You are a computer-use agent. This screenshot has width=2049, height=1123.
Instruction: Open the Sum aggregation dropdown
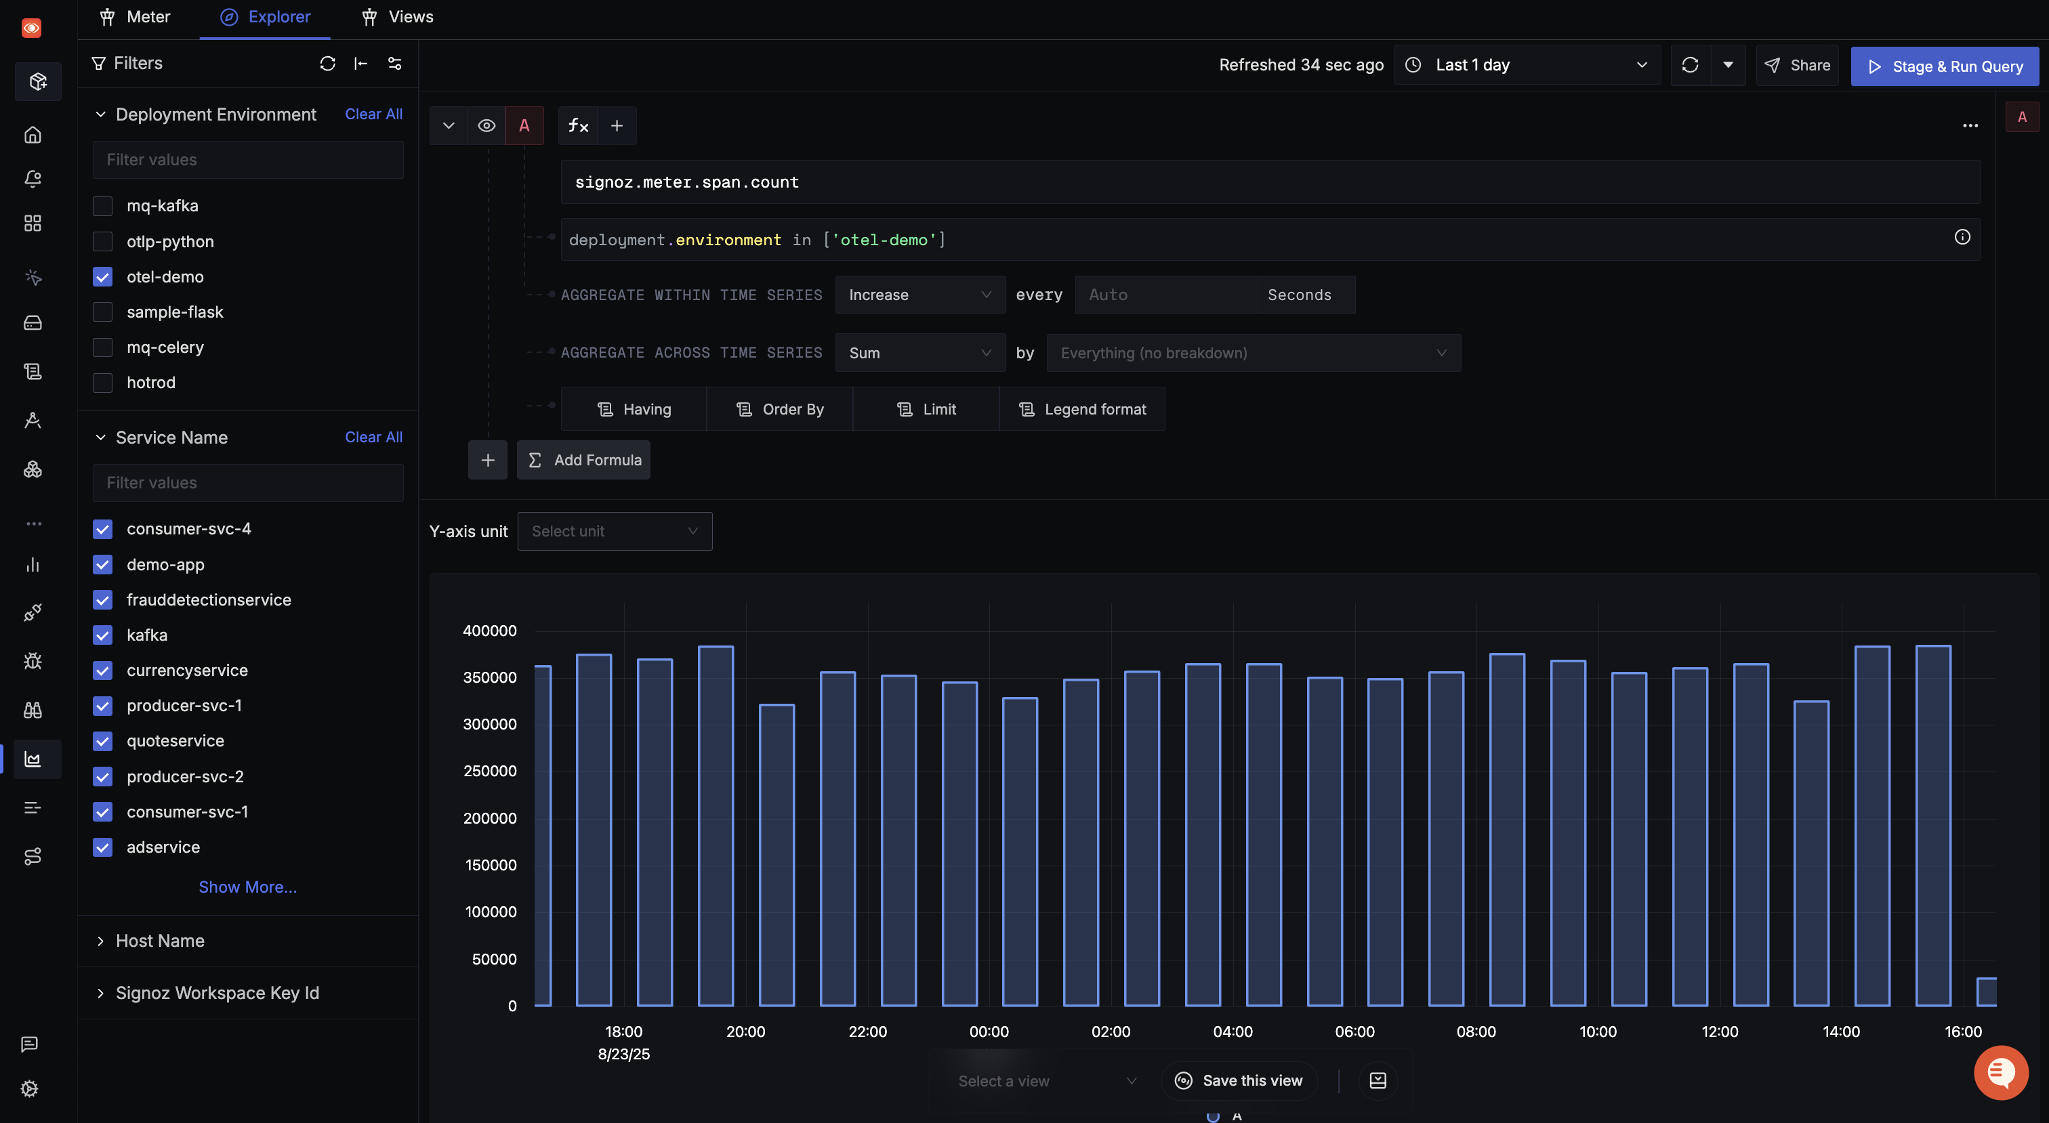click(920, 353)
